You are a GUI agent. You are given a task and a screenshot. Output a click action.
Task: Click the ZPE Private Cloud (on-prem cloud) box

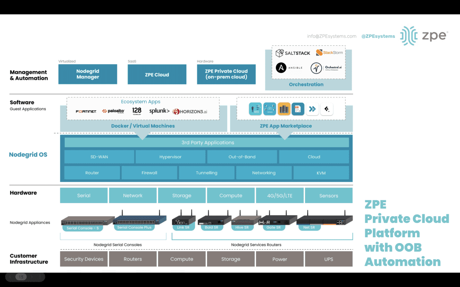click(x=226, y=74)
